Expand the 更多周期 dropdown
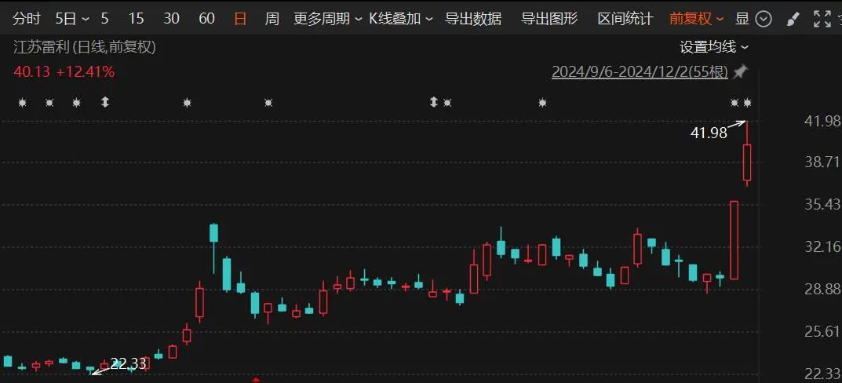 pos(327,19)
